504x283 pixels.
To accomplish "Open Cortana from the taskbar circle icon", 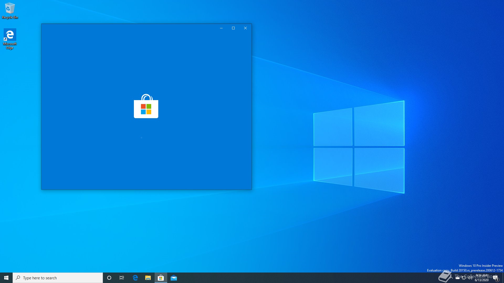I will [109, 278].
